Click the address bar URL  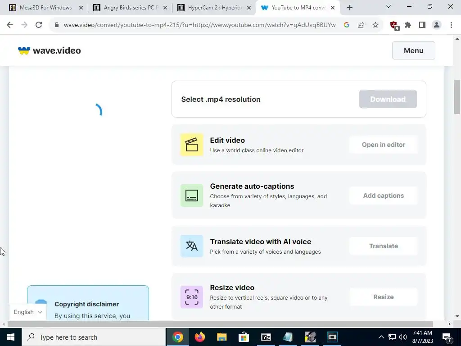tap(199, 25)
